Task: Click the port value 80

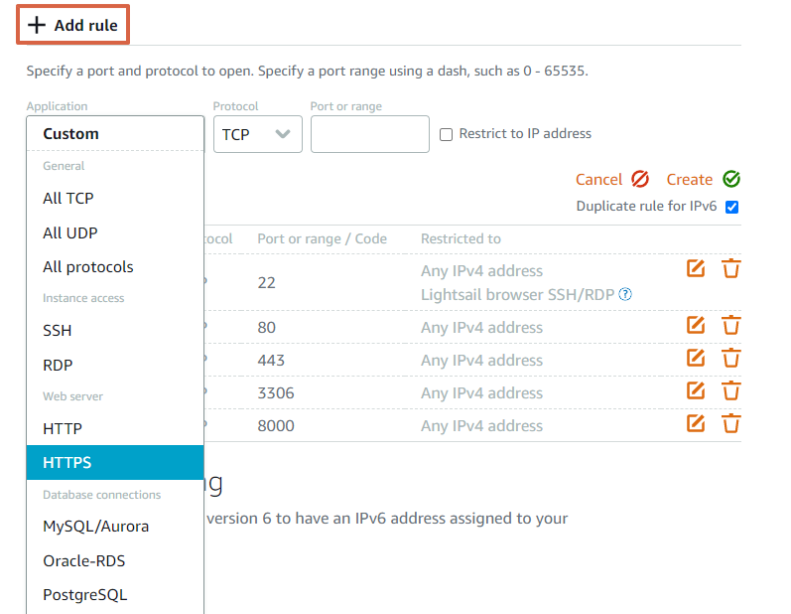Action: point(266,327)
